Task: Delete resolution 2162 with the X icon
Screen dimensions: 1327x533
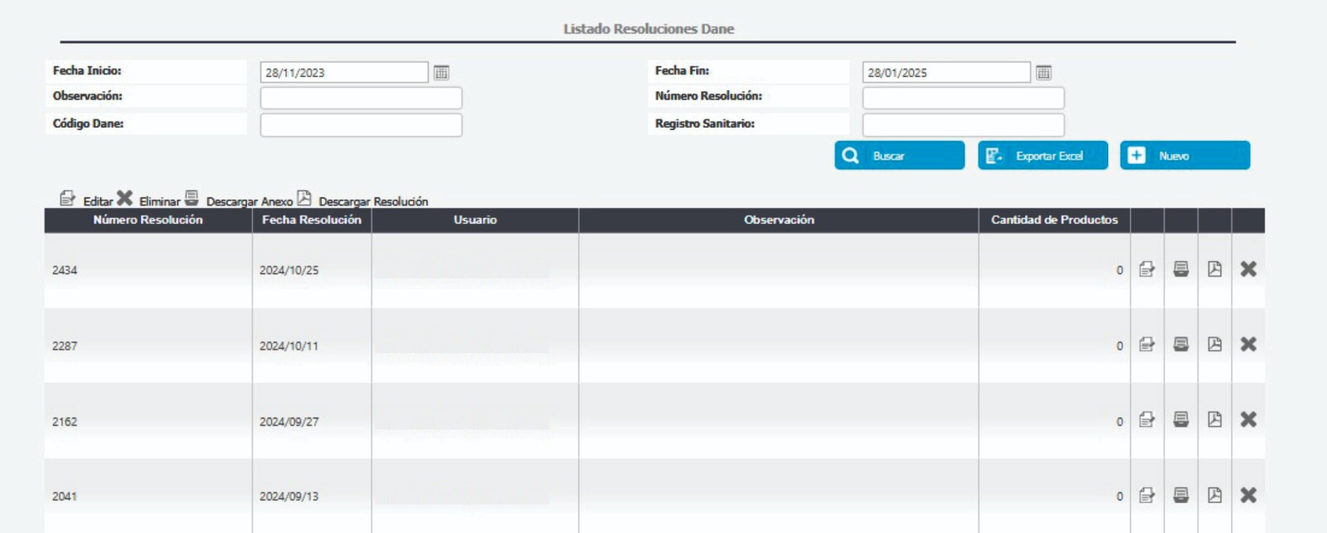Action: [x=1248, y=420]
